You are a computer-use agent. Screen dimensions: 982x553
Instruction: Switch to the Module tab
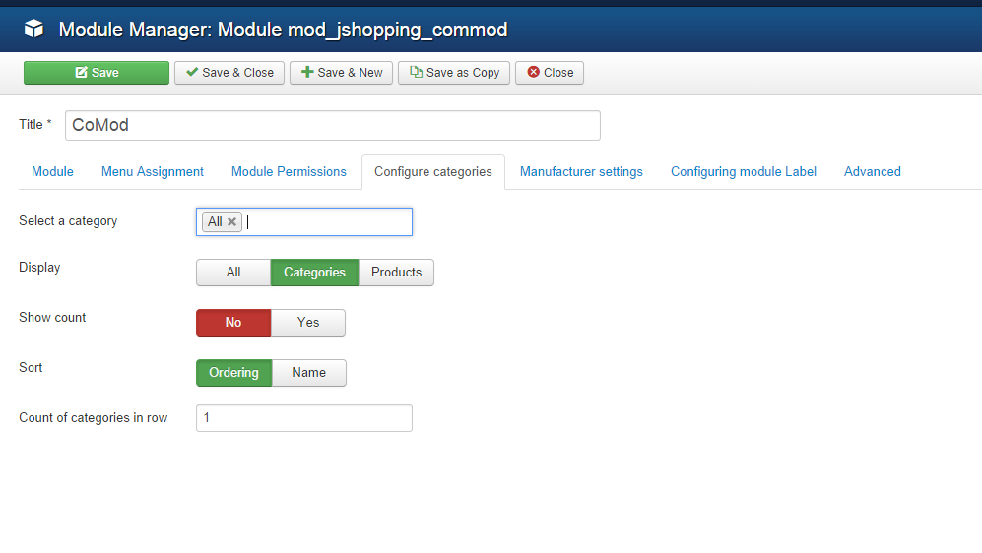coord(52,172)
